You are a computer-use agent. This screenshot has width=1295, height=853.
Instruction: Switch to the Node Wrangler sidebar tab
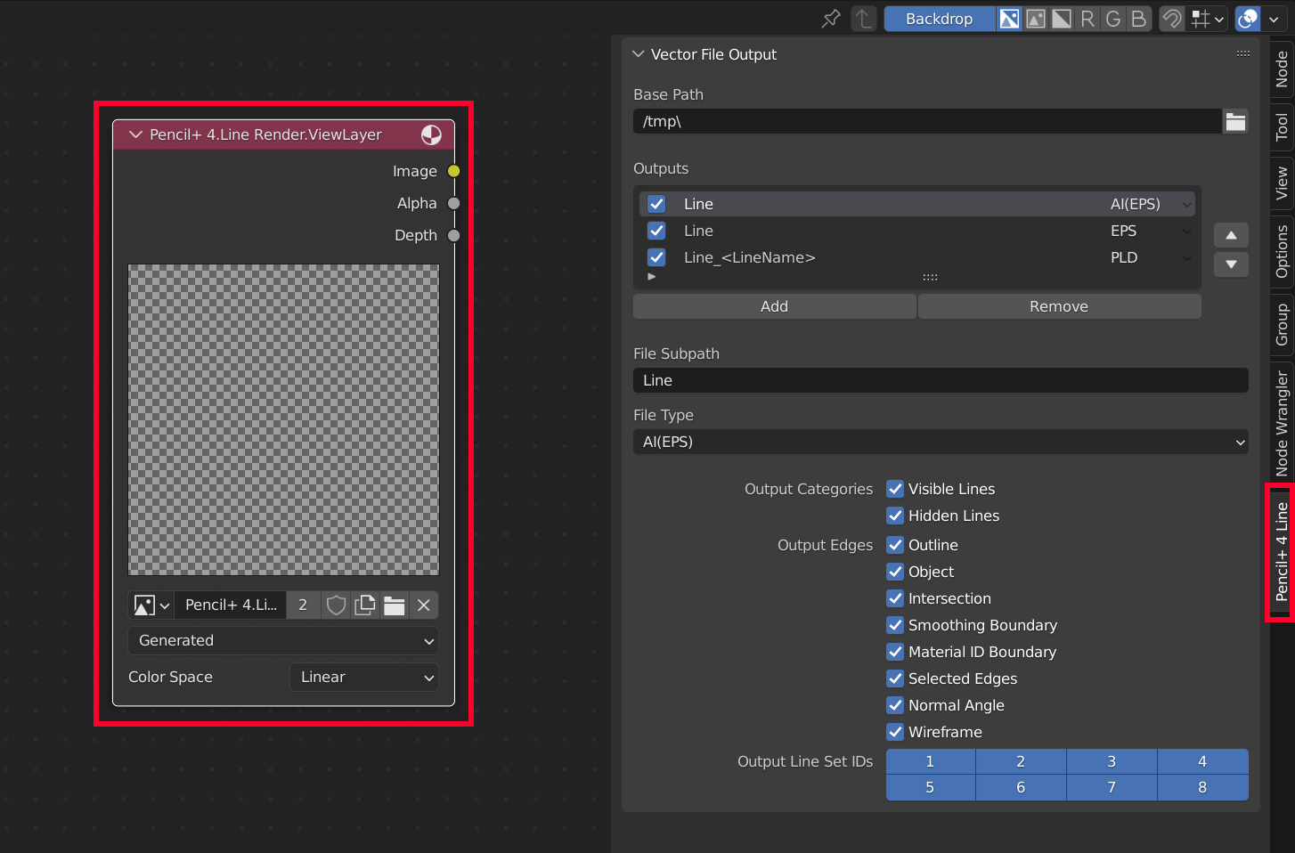[1282, 423]
